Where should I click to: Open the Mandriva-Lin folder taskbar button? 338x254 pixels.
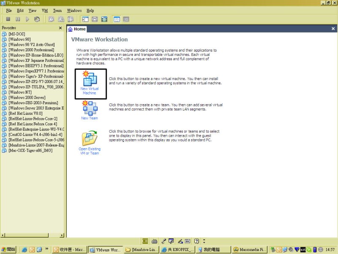[142, 249]
